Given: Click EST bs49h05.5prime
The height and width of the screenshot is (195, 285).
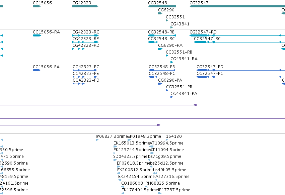Looking at the screenshot, I should [169, 170].
